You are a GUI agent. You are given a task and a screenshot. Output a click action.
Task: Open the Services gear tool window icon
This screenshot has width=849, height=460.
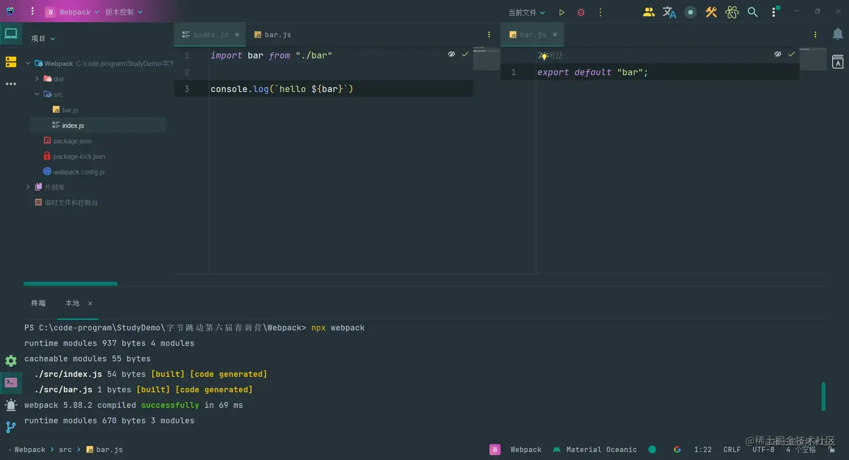(x=11, y=361)
